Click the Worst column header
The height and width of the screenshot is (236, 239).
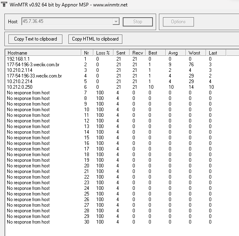[196, 53]
